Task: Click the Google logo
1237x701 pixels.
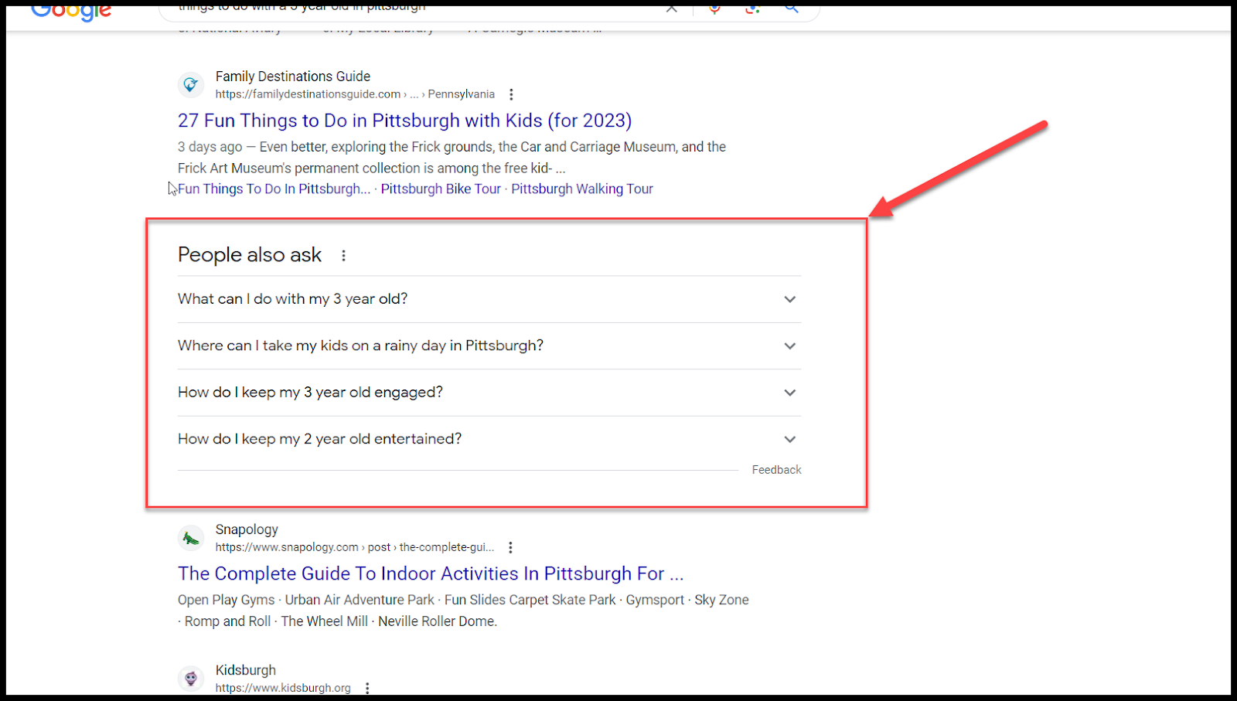Action: pos(71,11)
